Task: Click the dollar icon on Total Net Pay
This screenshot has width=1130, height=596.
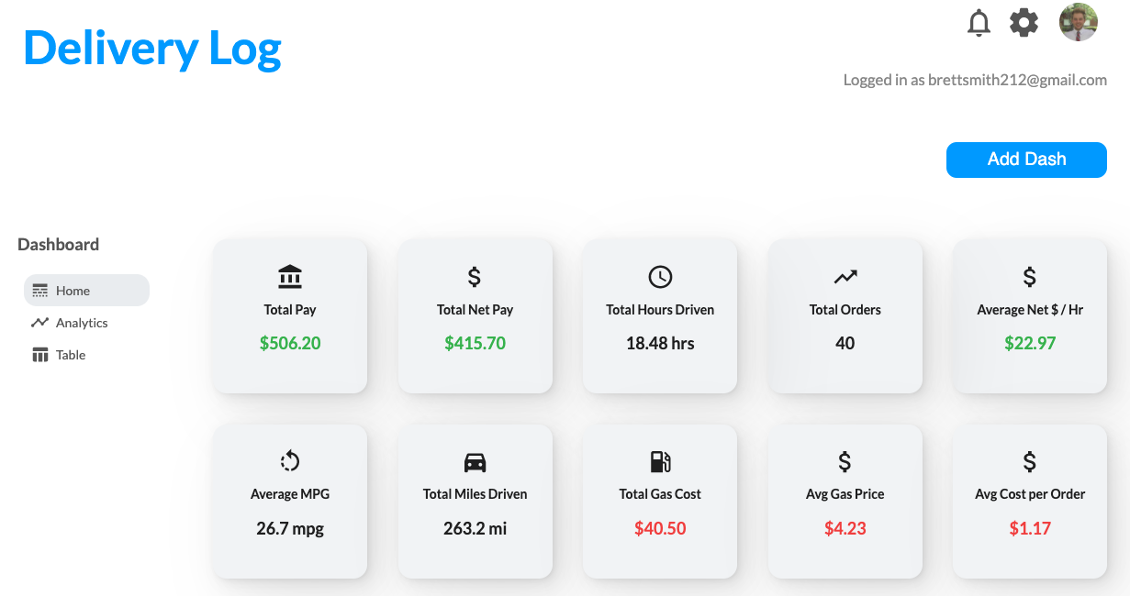Action: tap(475, 276)
